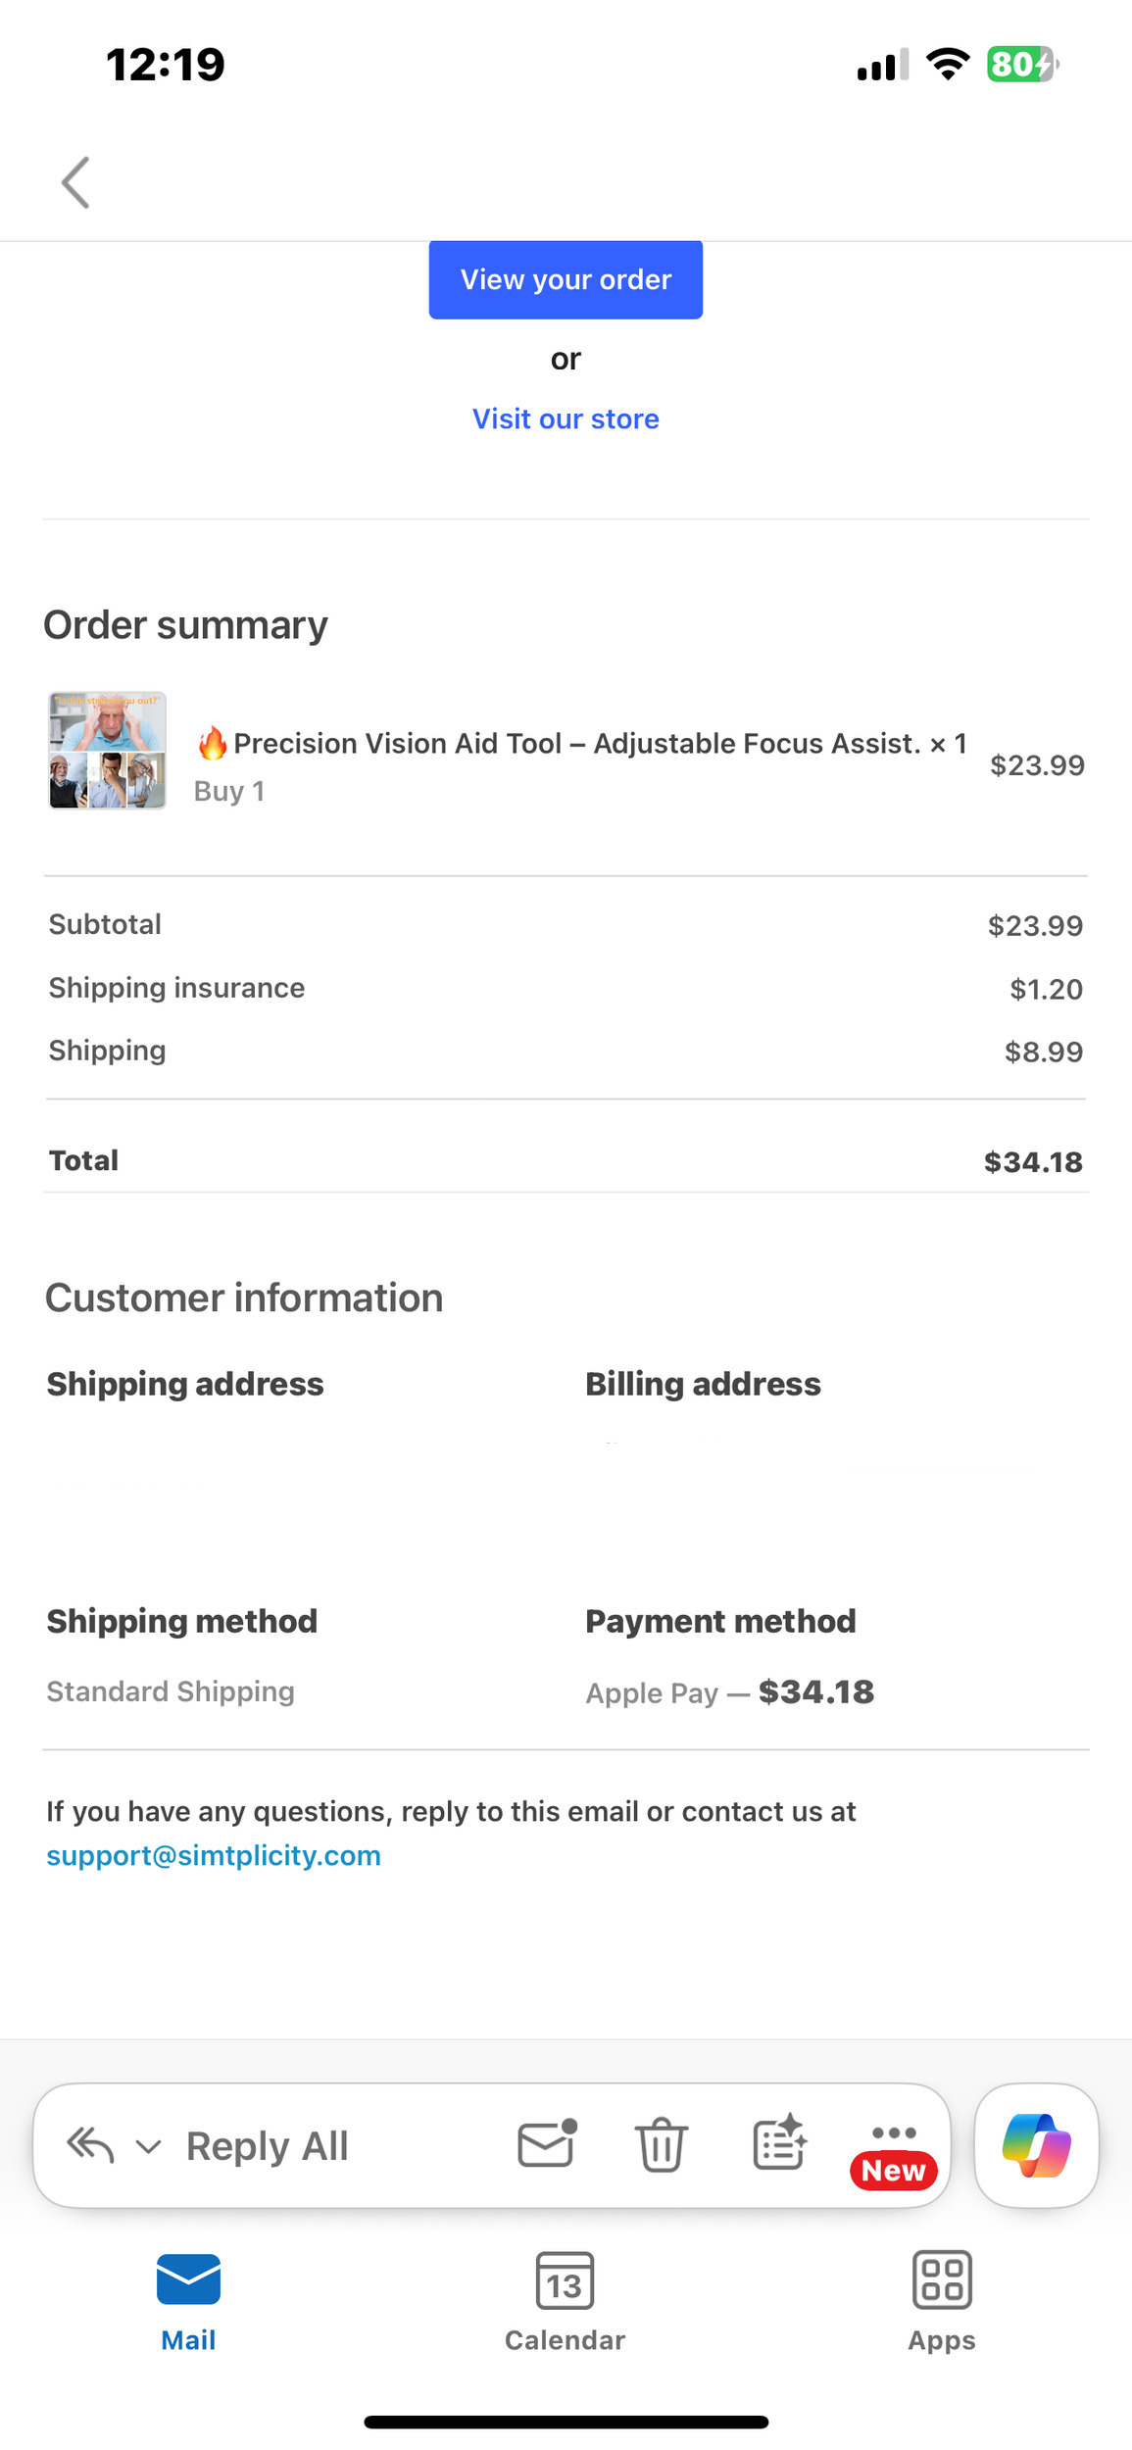Launch the Copilot assistant button
This screenshot has width=1132, height=2450.
[1036, 2145]
